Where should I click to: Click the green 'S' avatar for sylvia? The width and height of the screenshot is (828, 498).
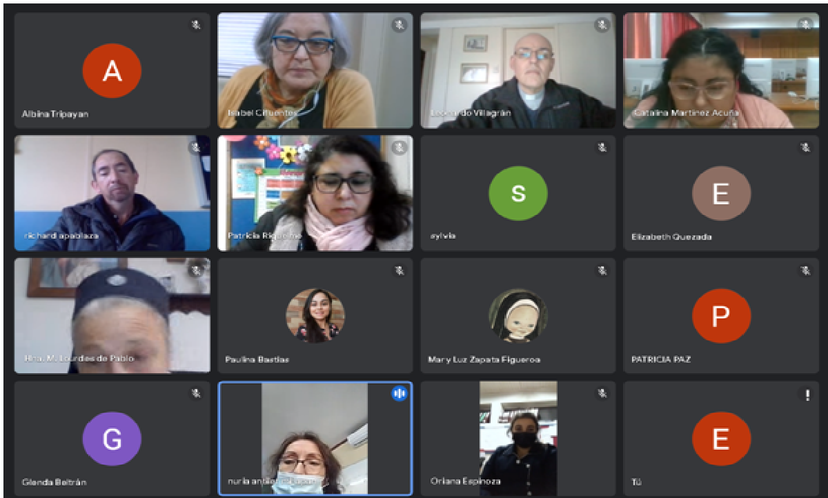517,194
